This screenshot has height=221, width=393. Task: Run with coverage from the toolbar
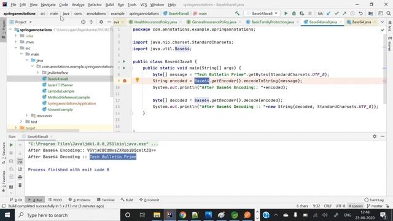302,14
